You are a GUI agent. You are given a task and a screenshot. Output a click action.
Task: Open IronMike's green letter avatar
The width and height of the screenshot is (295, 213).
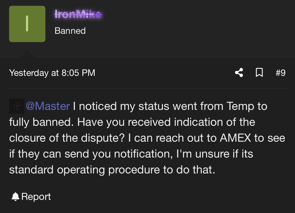click(x=27, y=24)
